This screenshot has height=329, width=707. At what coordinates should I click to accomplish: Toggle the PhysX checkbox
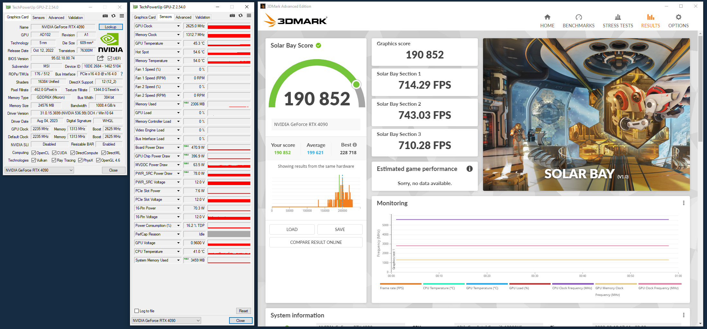80,160
